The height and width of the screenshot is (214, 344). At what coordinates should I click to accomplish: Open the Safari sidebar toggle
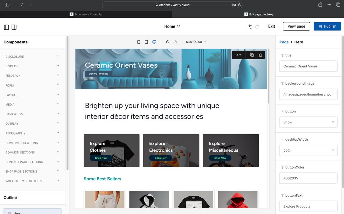point(7,5)
